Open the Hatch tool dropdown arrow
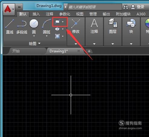 pyautogui.click(x=63, y=36)
